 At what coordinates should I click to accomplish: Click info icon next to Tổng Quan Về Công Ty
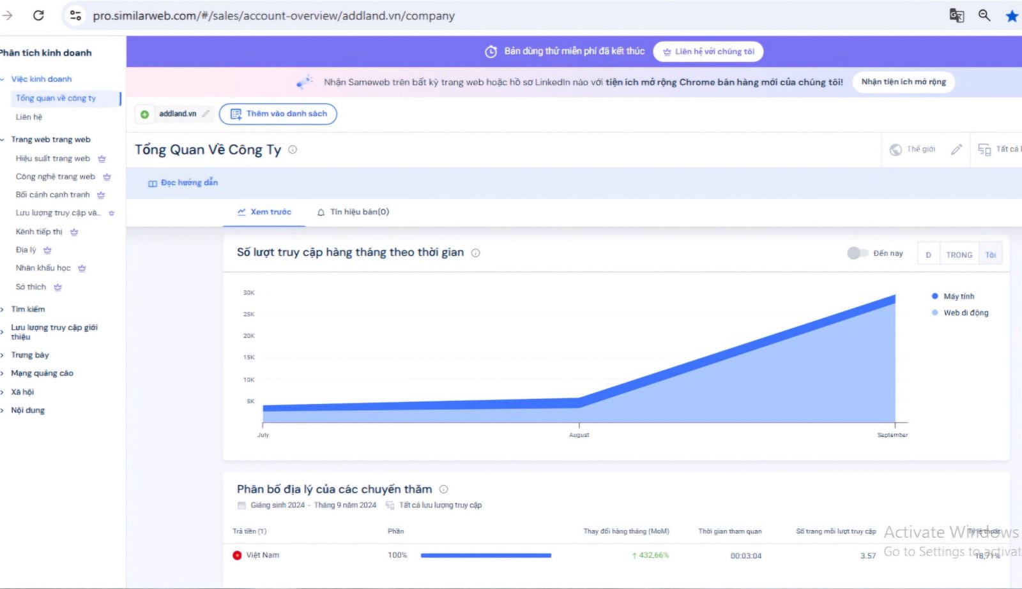click(293, 150)
